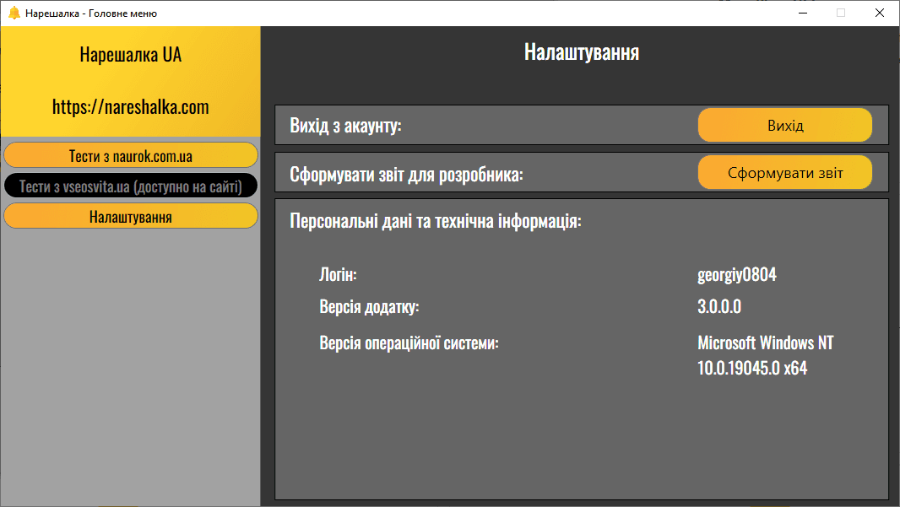Select the georgiy0804 login value
This screenshot has width=900, height=507.
tap(736, 275)
